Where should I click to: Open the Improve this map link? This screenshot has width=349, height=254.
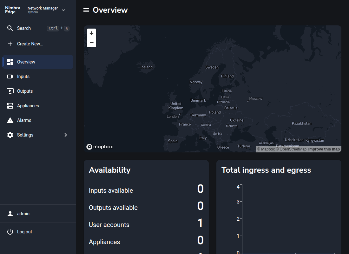[324, 149]
